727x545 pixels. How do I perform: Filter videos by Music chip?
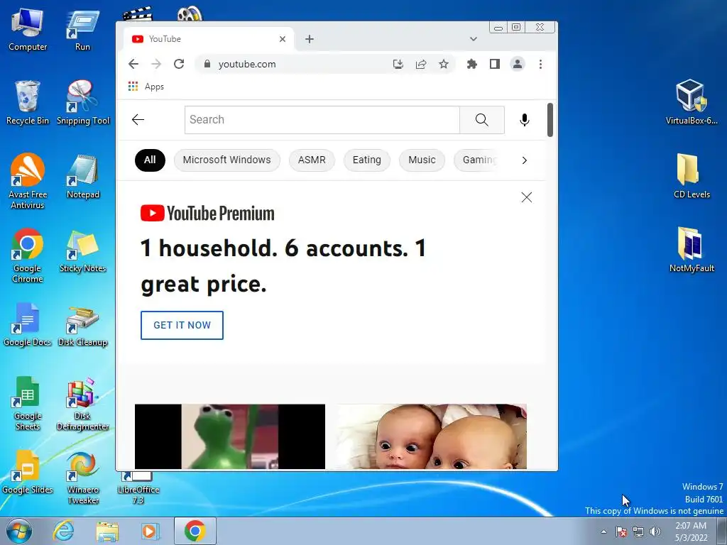point(422,160)
